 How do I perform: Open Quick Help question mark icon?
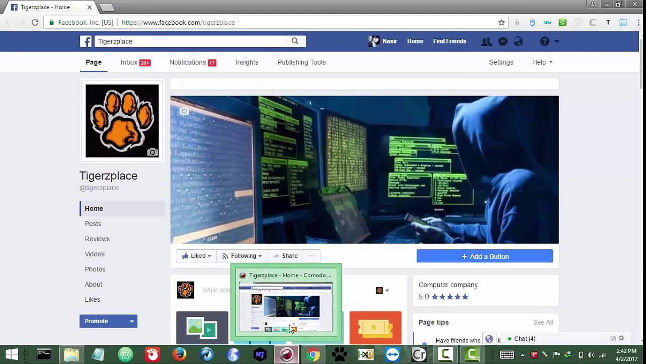[x=544, y=41]
